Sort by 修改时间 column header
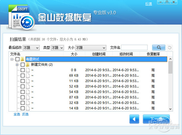This screenshot has width=182, height=135. [126, 54]
